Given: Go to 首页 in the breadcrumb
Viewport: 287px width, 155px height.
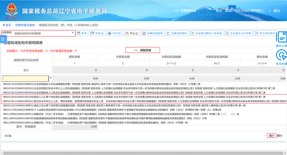Looking at the screenshot, I should coord(8,25).
